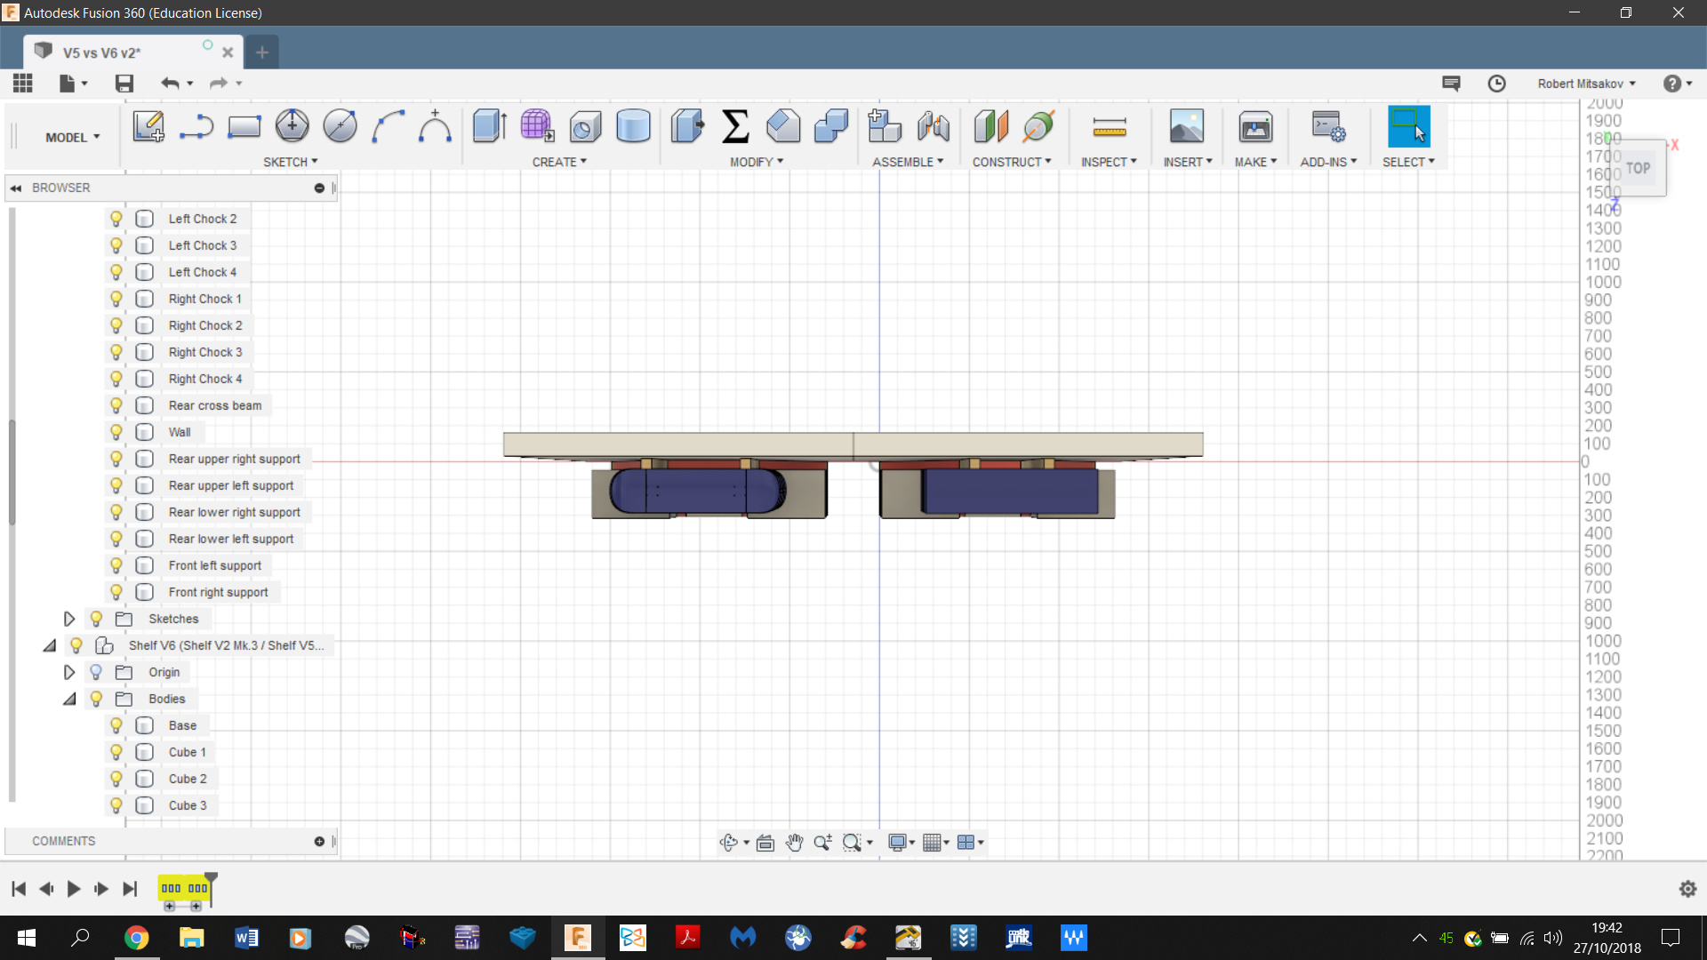This screenshot has height=960, width=1707.
Task: Click the New Component assemble icon
Action: (885, 126)
